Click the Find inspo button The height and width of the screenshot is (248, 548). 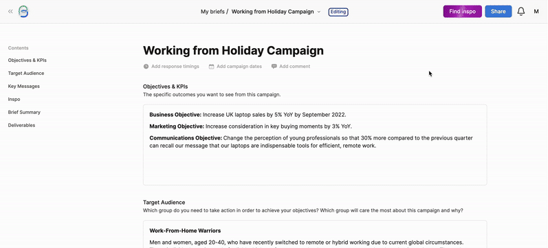click(x=462, y=12)
